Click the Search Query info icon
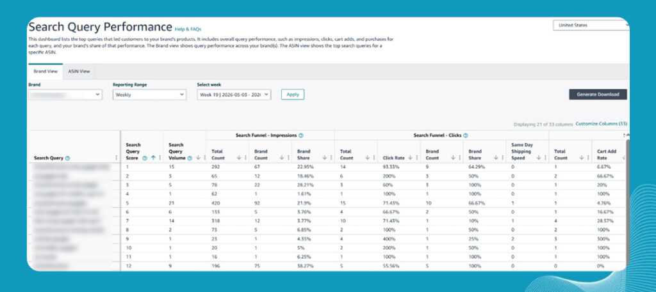Image resolution: width=656 pixels, height=292 pixels. 68,158
